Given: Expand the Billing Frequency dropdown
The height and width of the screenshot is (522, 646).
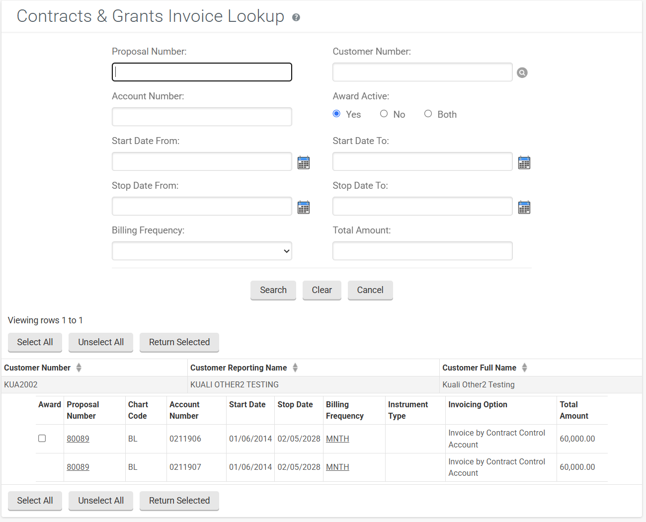Looking at the screenshot, I should (x=202, y=251).
